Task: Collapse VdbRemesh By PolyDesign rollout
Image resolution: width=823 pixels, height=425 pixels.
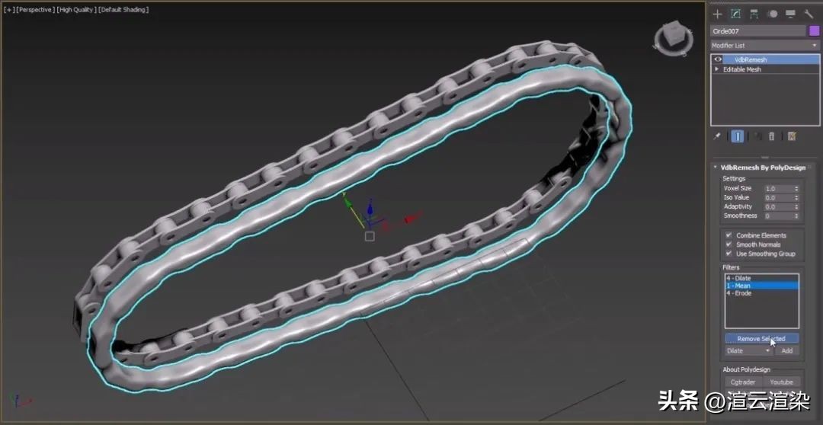Action: click(x=715, y=168)
